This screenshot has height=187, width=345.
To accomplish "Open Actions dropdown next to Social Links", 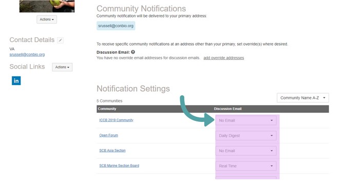I will [62, 67].
